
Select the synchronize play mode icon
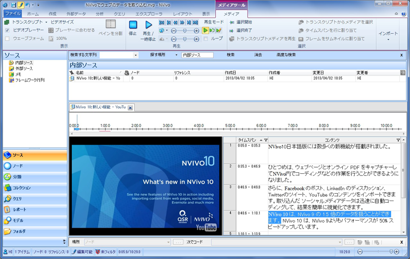212,30
